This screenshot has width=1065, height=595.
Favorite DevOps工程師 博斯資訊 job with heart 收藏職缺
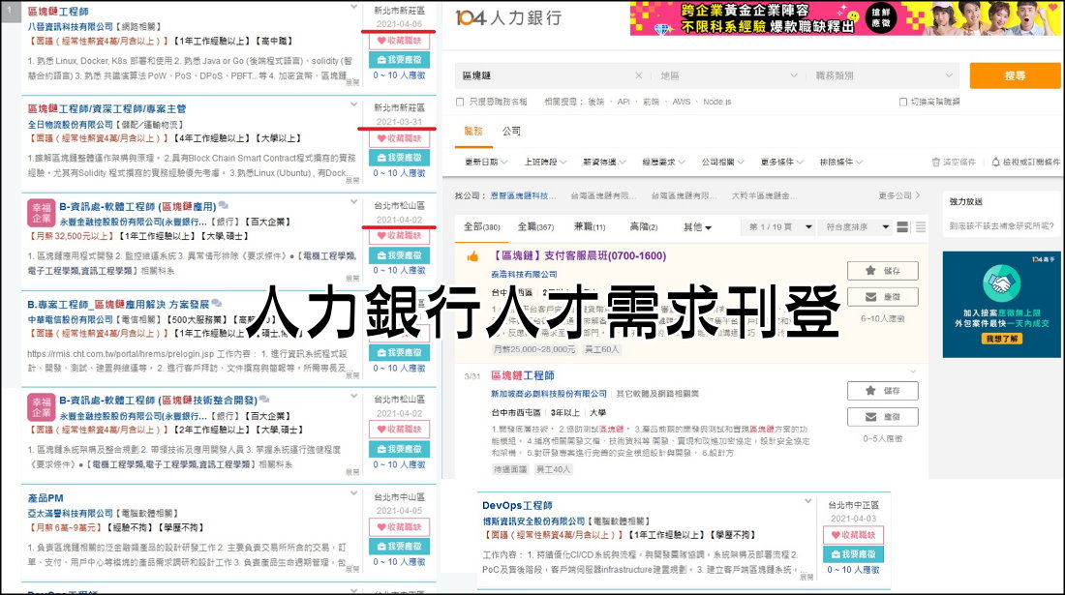click(x=853, y=535)
